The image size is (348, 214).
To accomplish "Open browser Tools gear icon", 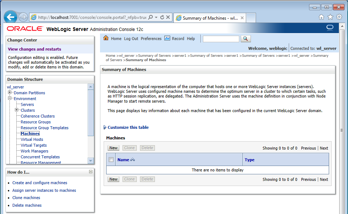I will coord(339,17).
